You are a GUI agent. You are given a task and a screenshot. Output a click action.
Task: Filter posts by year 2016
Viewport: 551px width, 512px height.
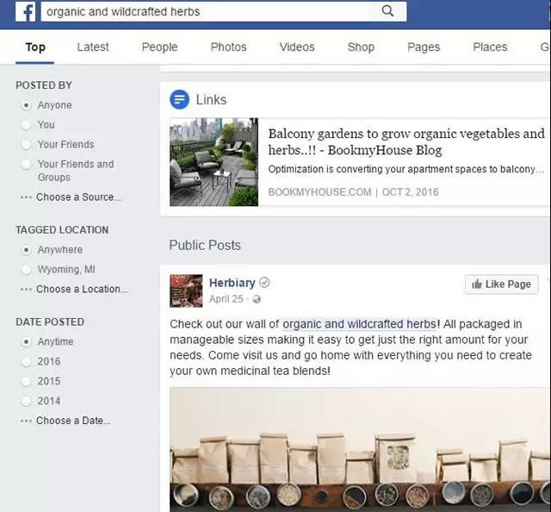coord(27,362)
